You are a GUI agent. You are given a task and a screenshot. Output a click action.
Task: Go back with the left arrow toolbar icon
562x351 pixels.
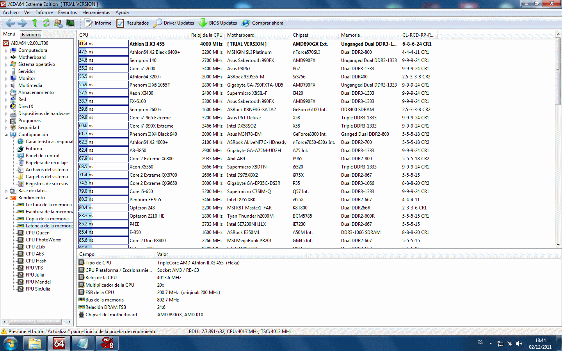[10, 23]
